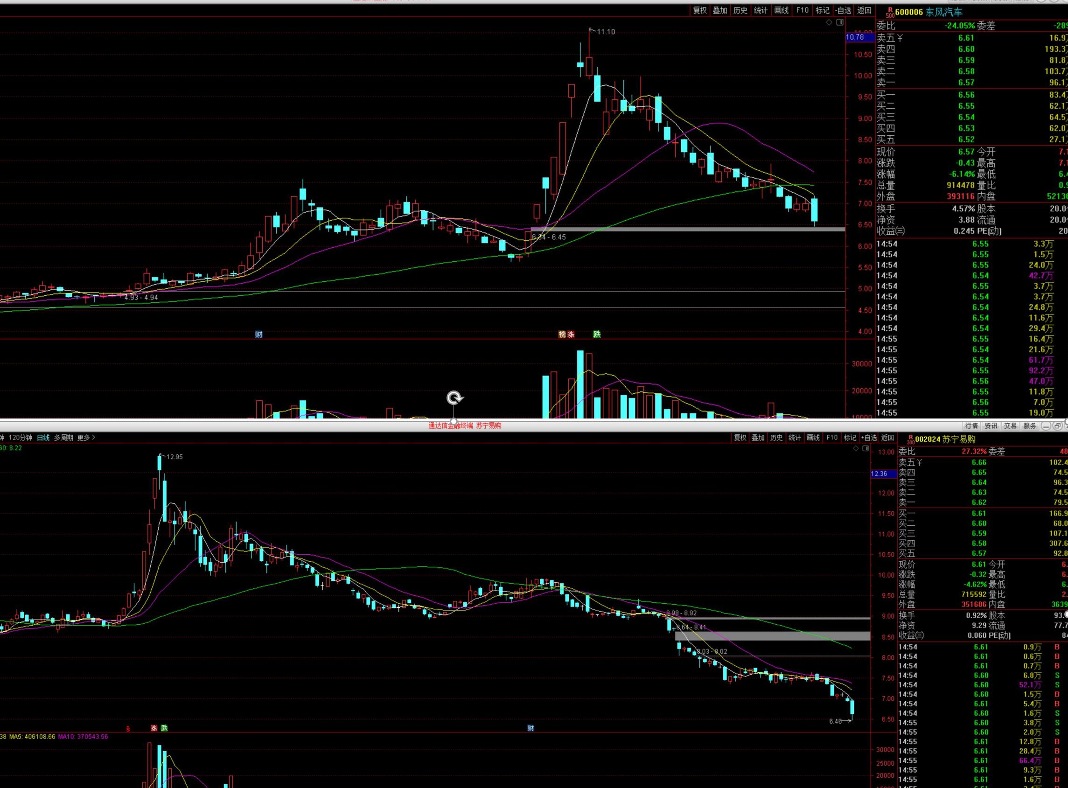Click the 财 financial marker in top chart
1068x788 pixels.
click(x=258, y=335)
